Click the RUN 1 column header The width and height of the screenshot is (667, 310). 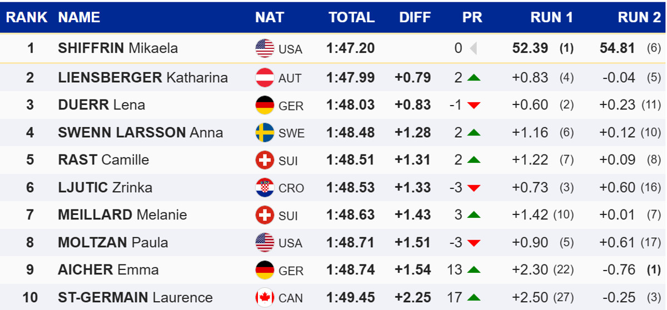pos(551,17)
